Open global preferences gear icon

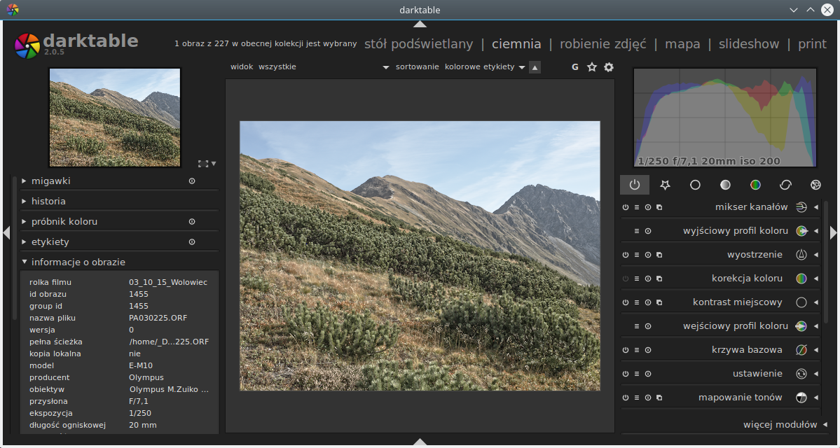point(609,67)
